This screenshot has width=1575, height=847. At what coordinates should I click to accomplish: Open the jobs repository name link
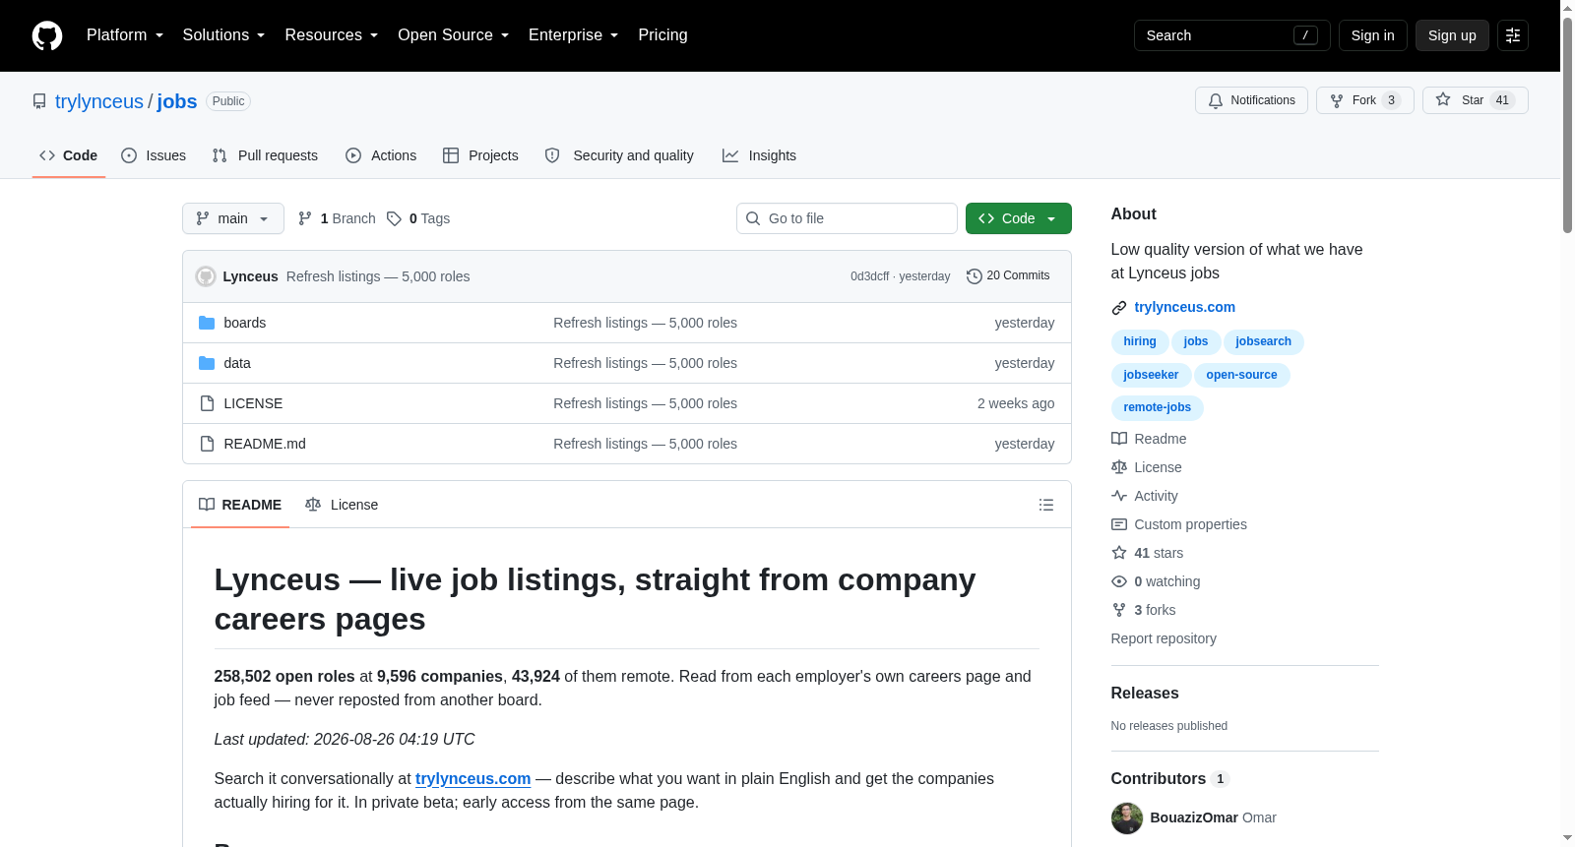tap(177, 101)
